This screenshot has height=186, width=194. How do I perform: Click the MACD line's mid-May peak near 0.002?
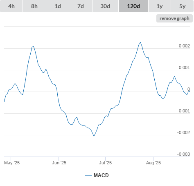coord(33,46)
